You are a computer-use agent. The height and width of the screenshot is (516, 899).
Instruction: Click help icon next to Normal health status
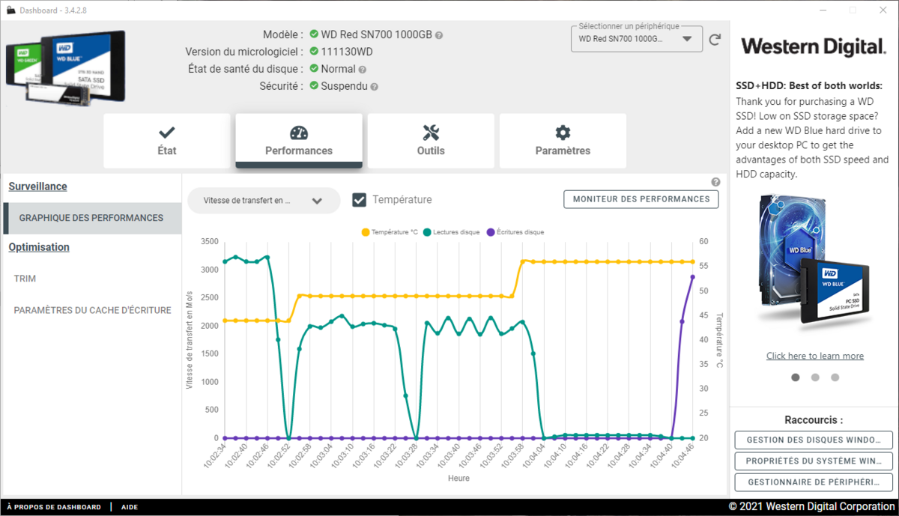363,70
